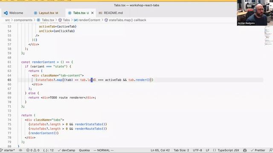Screen dimensions: 273x153
Task: Click renderRouteTabs() on line 76
Action: (90, 129)
